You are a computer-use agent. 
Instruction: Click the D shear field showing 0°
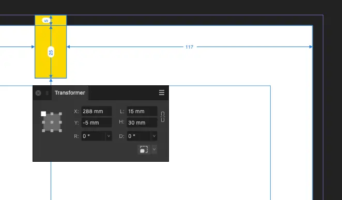click(139, 136)
